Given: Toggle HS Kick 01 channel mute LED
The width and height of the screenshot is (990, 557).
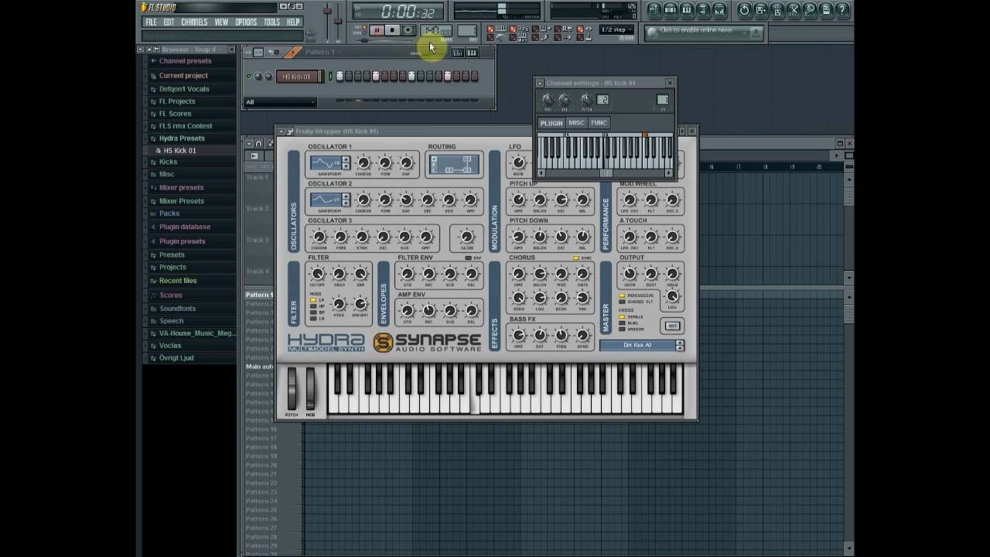Looking at the screenshot, I should click(x=249, y=77).
